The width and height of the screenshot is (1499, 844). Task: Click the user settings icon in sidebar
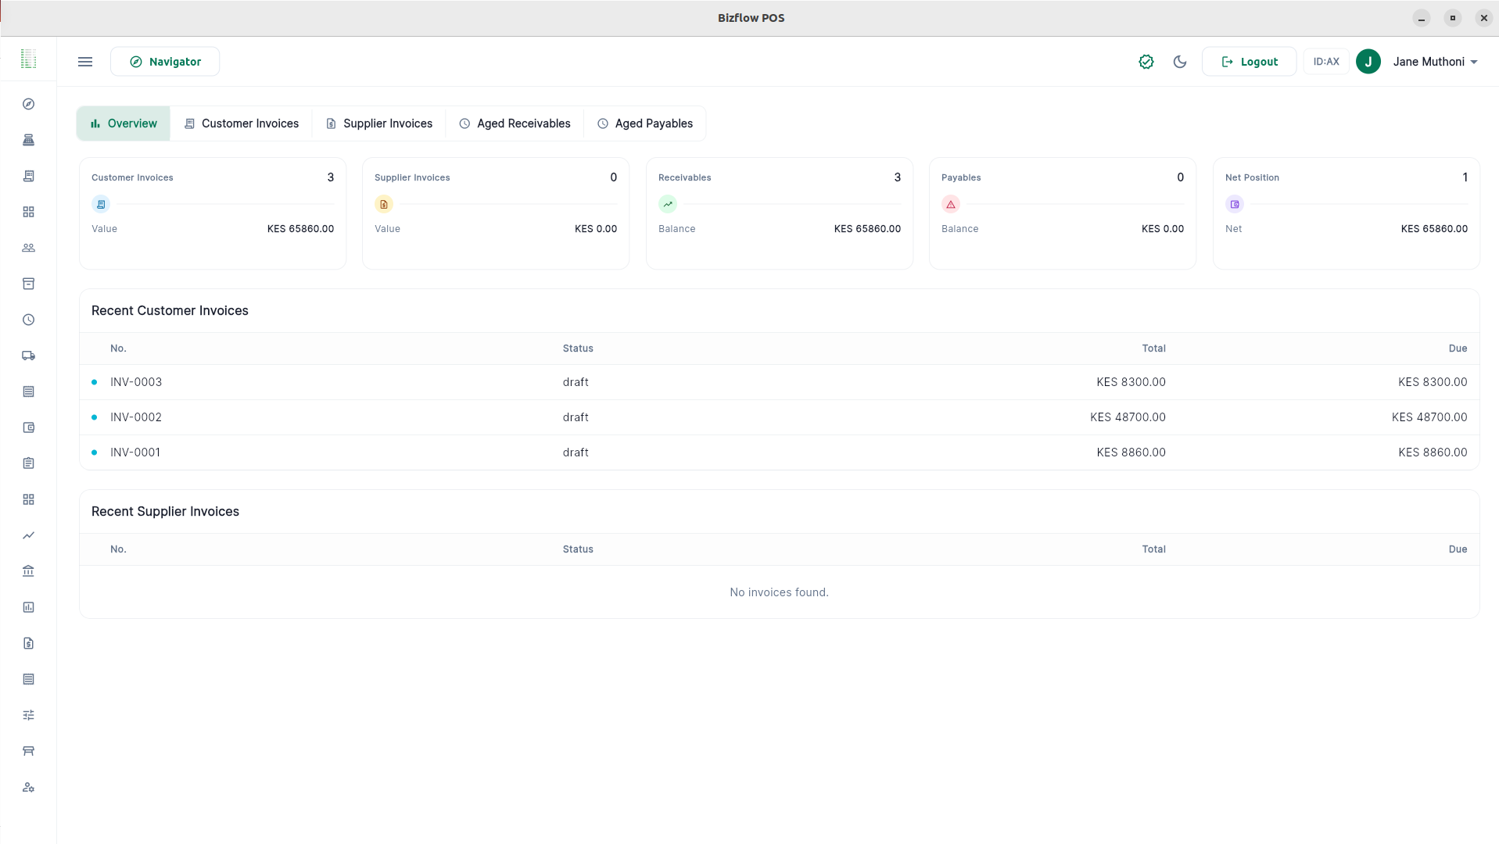pyautogui.click(x=28, y=787)
